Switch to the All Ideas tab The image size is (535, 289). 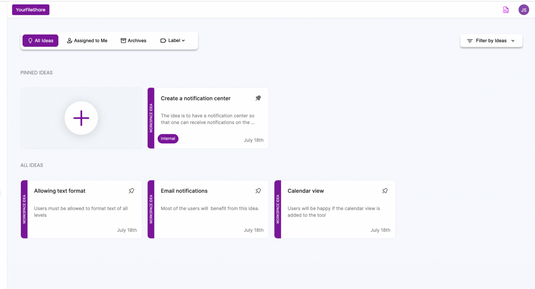pyautogui.click(x=41, y=41)
